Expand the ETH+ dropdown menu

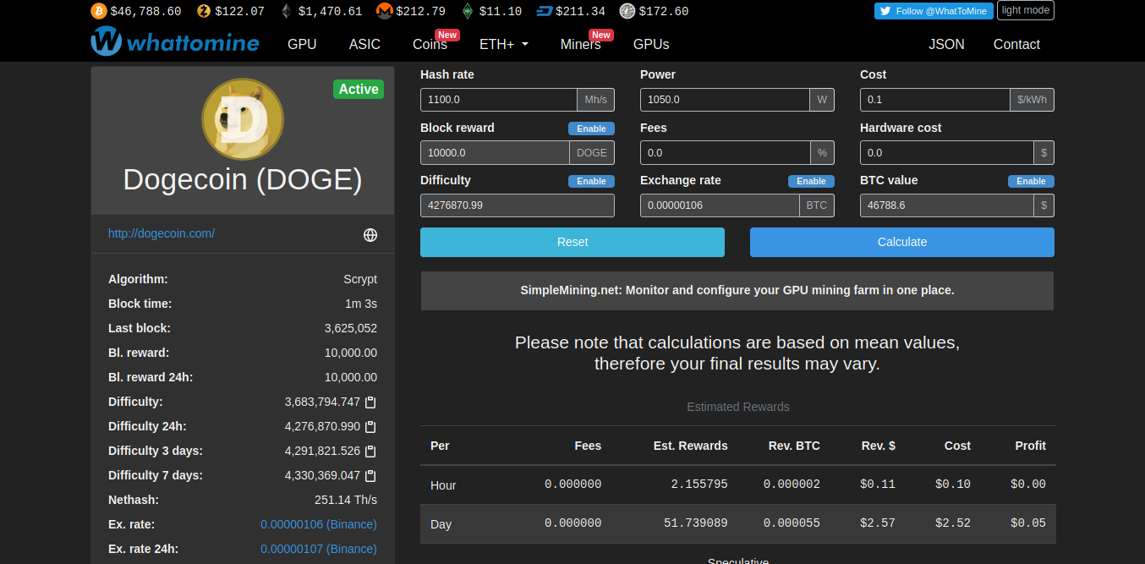[x=503, y=44]
